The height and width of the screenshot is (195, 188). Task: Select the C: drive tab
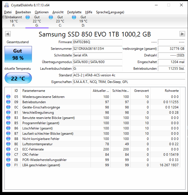[60, 21]
